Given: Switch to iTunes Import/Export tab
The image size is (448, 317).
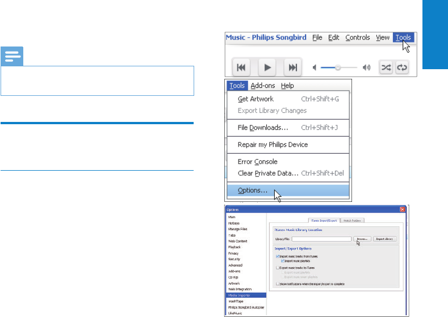Looking at the screenshot, I should click(x=324, y=221).
